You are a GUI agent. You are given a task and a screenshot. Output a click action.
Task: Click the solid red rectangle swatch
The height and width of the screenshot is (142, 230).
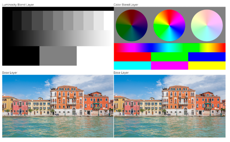(133, 57)
